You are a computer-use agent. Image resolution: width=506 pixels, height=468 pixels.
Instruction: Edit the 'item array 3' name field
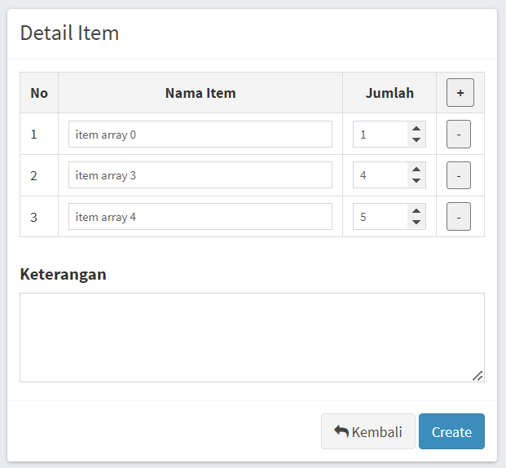tap(200, 175)
